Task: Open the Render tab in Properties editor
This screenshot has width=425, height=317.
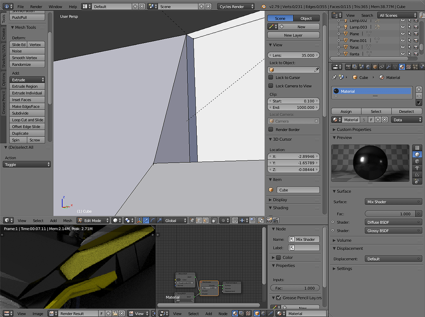Action: 348,67
